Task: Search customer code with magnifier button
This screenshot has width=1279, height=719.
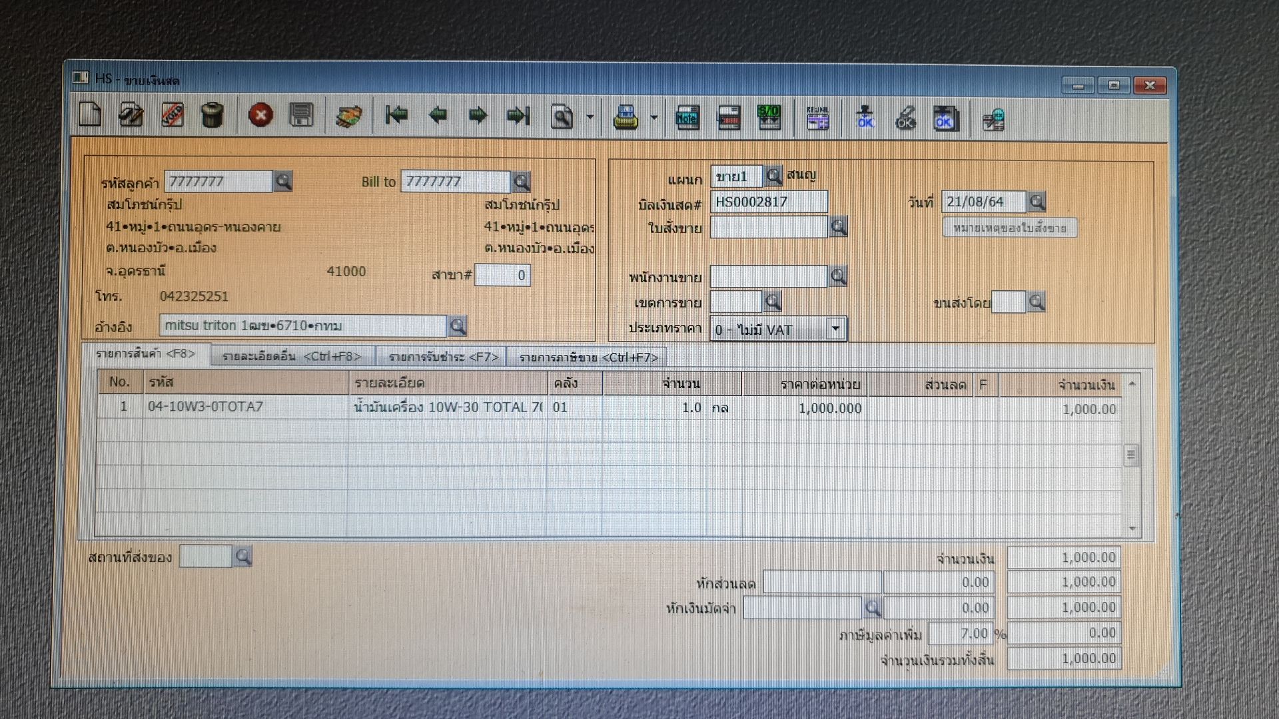Action: point(283,181)
